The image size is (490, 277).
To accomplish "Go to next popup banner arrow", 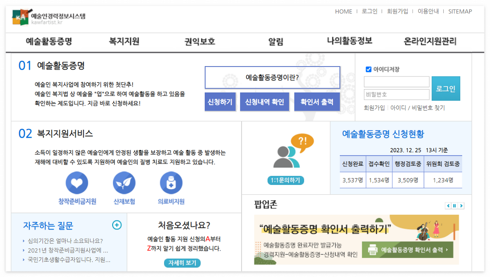I will tap(461, 206).
